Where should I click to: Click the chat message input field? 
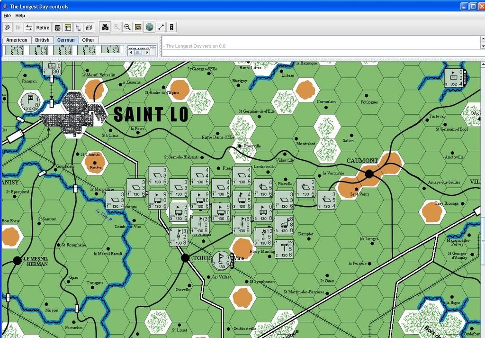pos(323,53)
